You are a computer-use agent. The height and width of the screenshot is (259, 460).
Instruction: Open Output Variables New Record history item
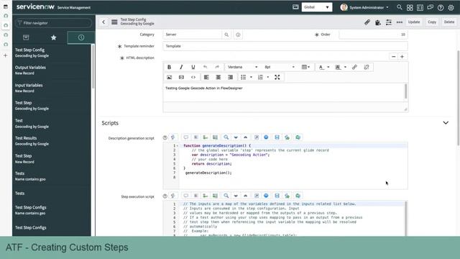point(30,71)
